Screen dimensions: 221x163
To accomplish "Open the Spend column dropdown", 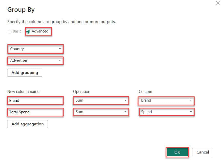I will 166,112.
